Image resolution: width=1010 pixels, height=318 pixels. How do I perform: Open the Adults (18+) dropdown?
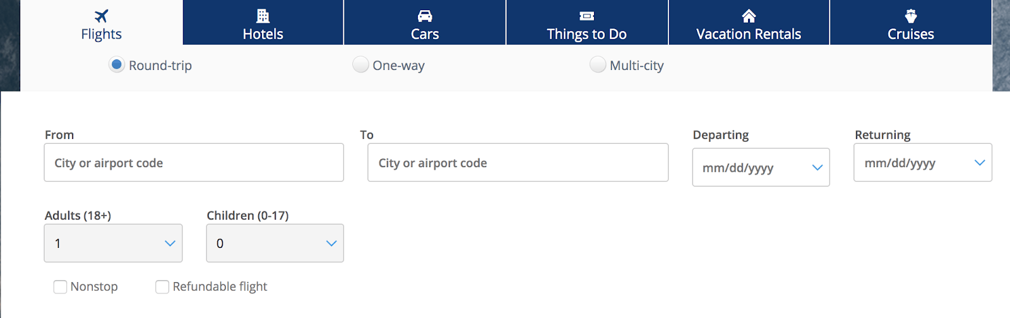(x=113, y=244)
